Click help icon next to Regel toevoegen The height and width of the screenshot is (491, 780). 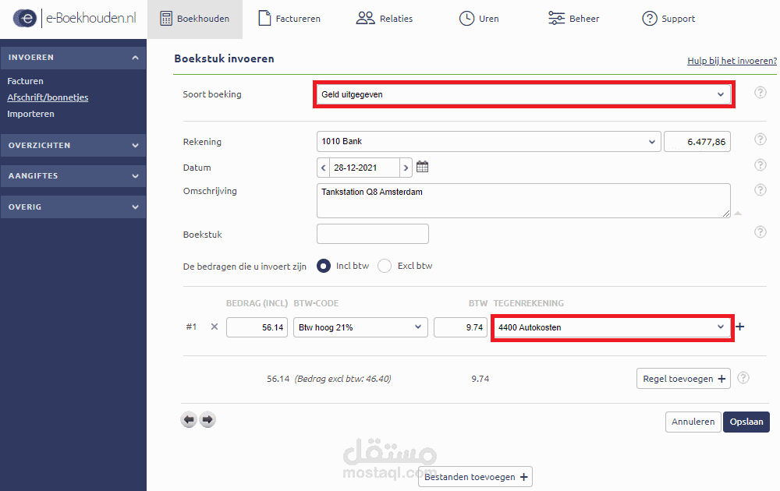[743, 378]
